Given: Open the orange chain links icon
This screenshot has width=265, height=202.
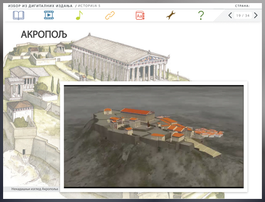Looking at the screenshot, I should (x=110, y=15).
